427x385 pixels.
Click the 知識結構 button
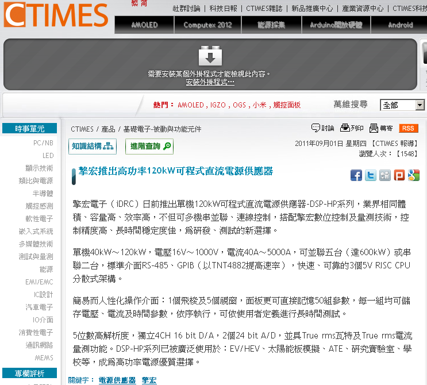click(93, 147)
